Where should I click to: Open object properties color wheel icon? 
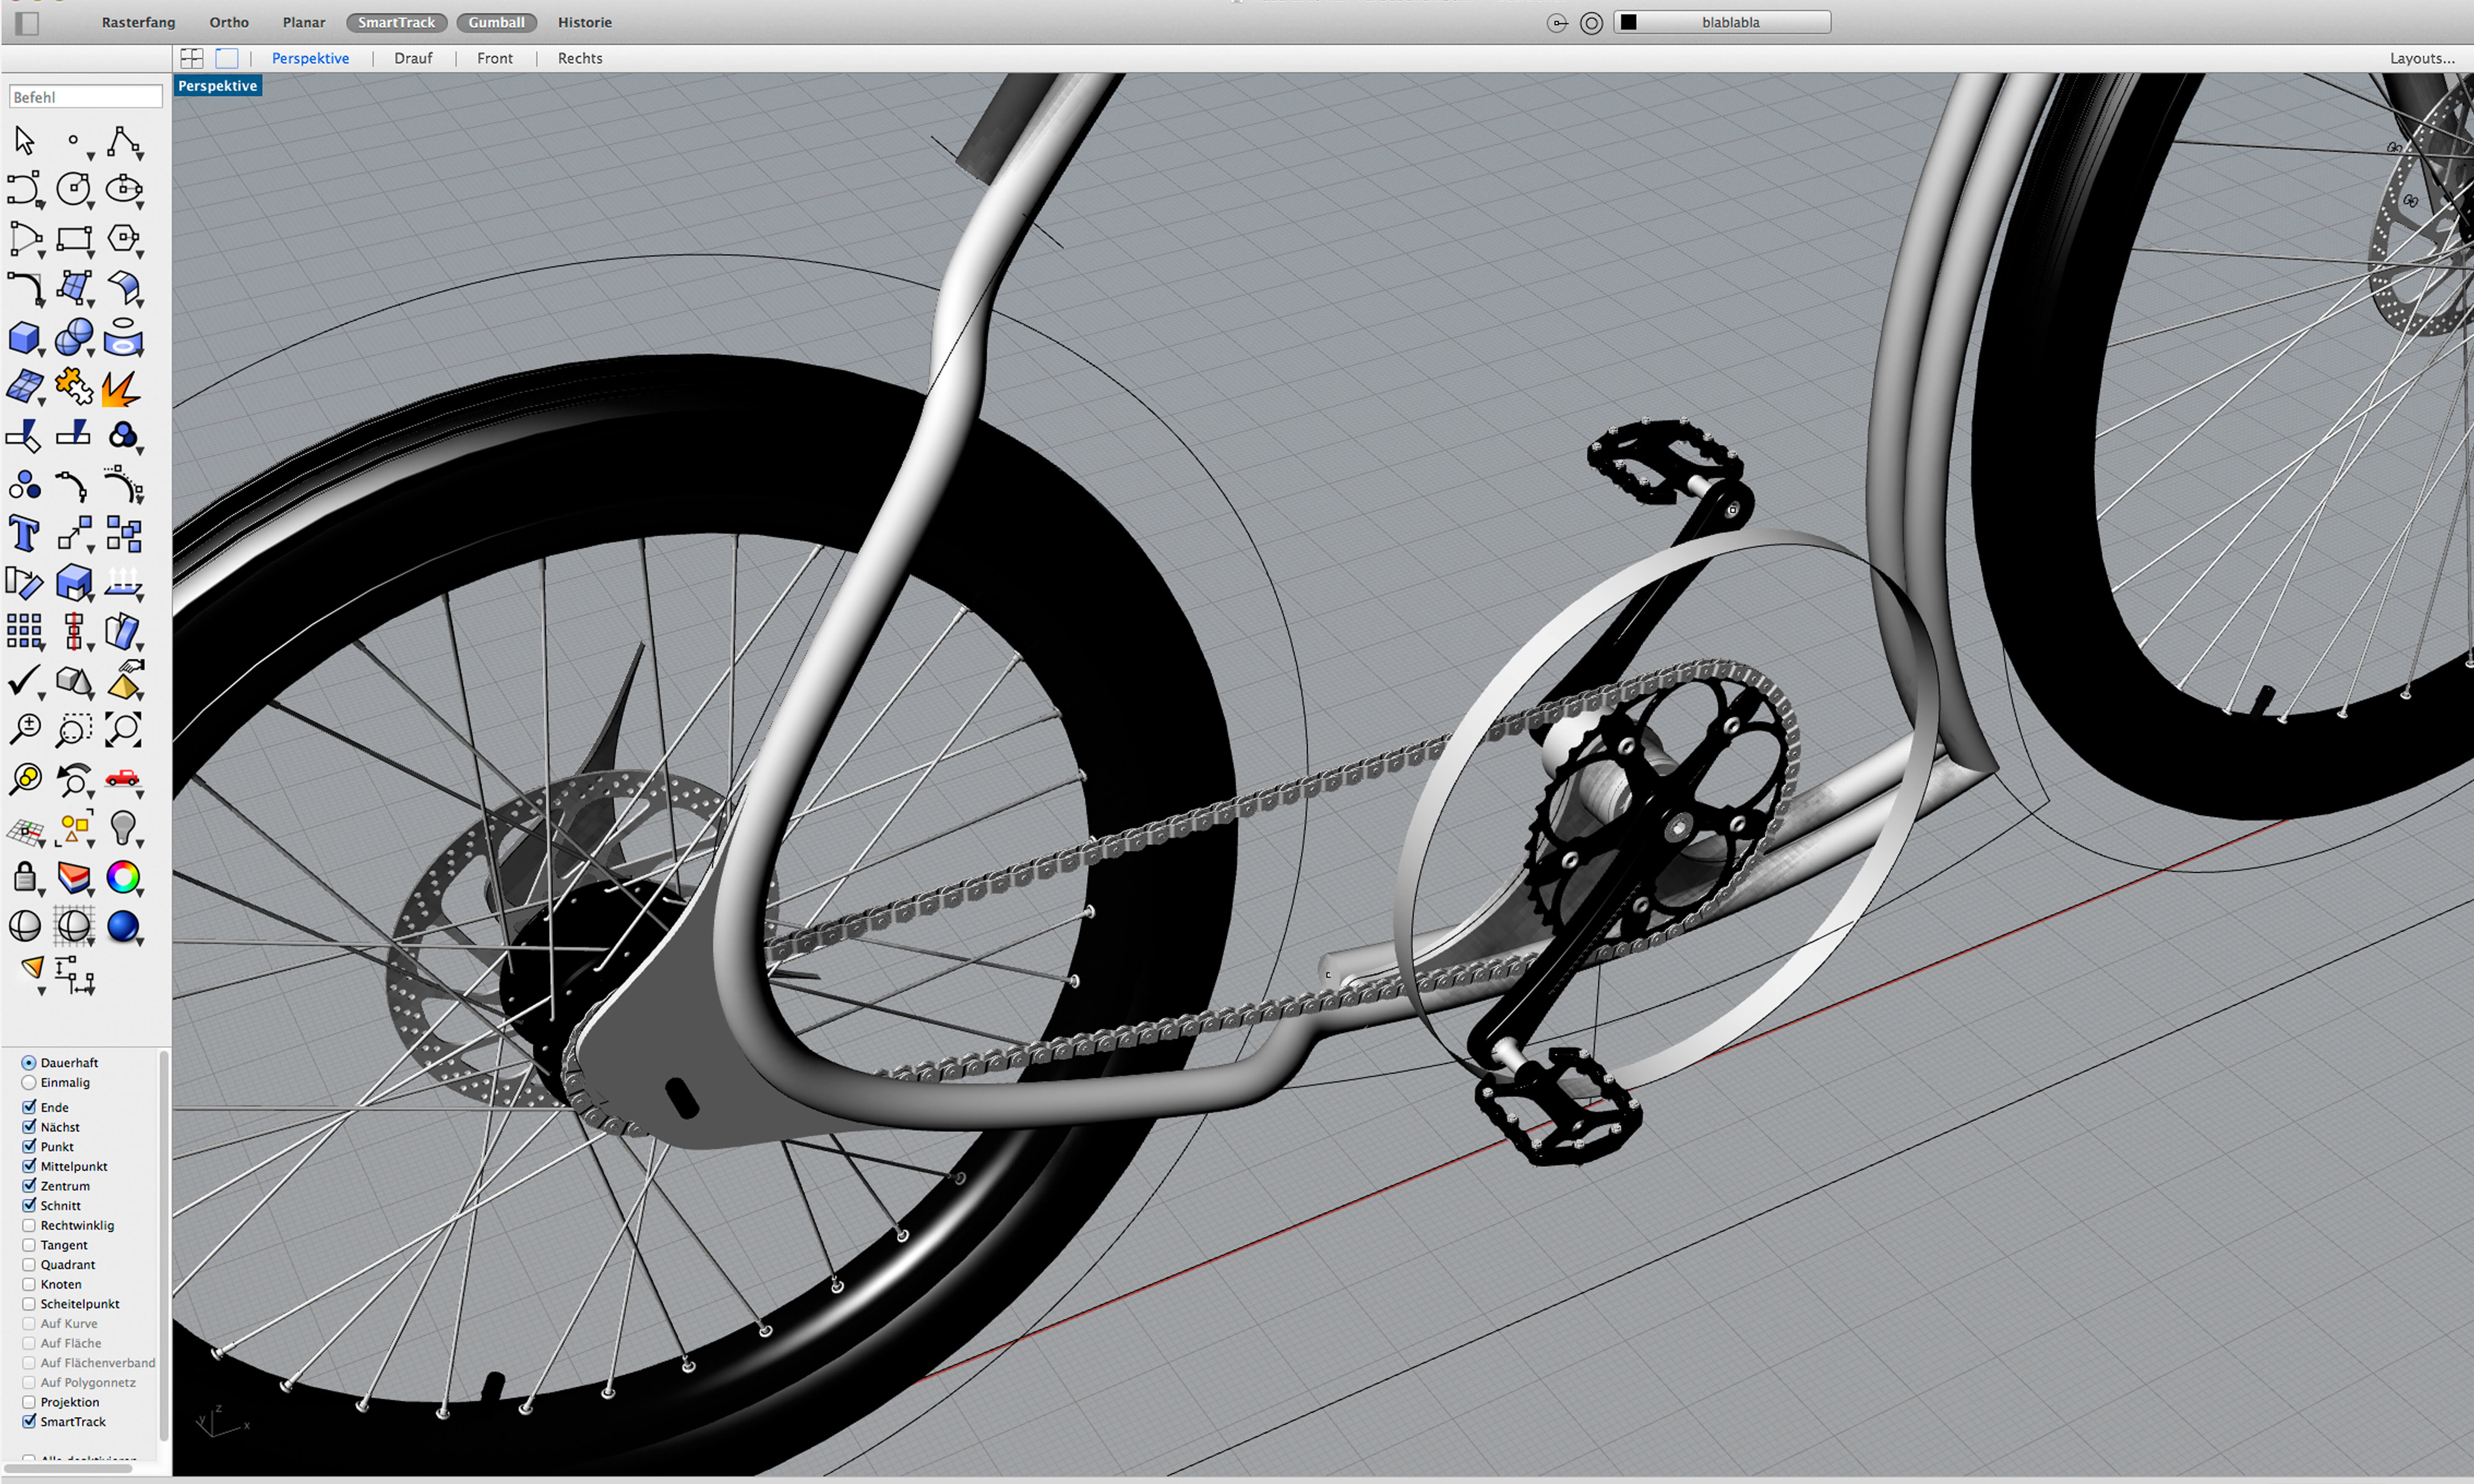[x=123, y=877]
